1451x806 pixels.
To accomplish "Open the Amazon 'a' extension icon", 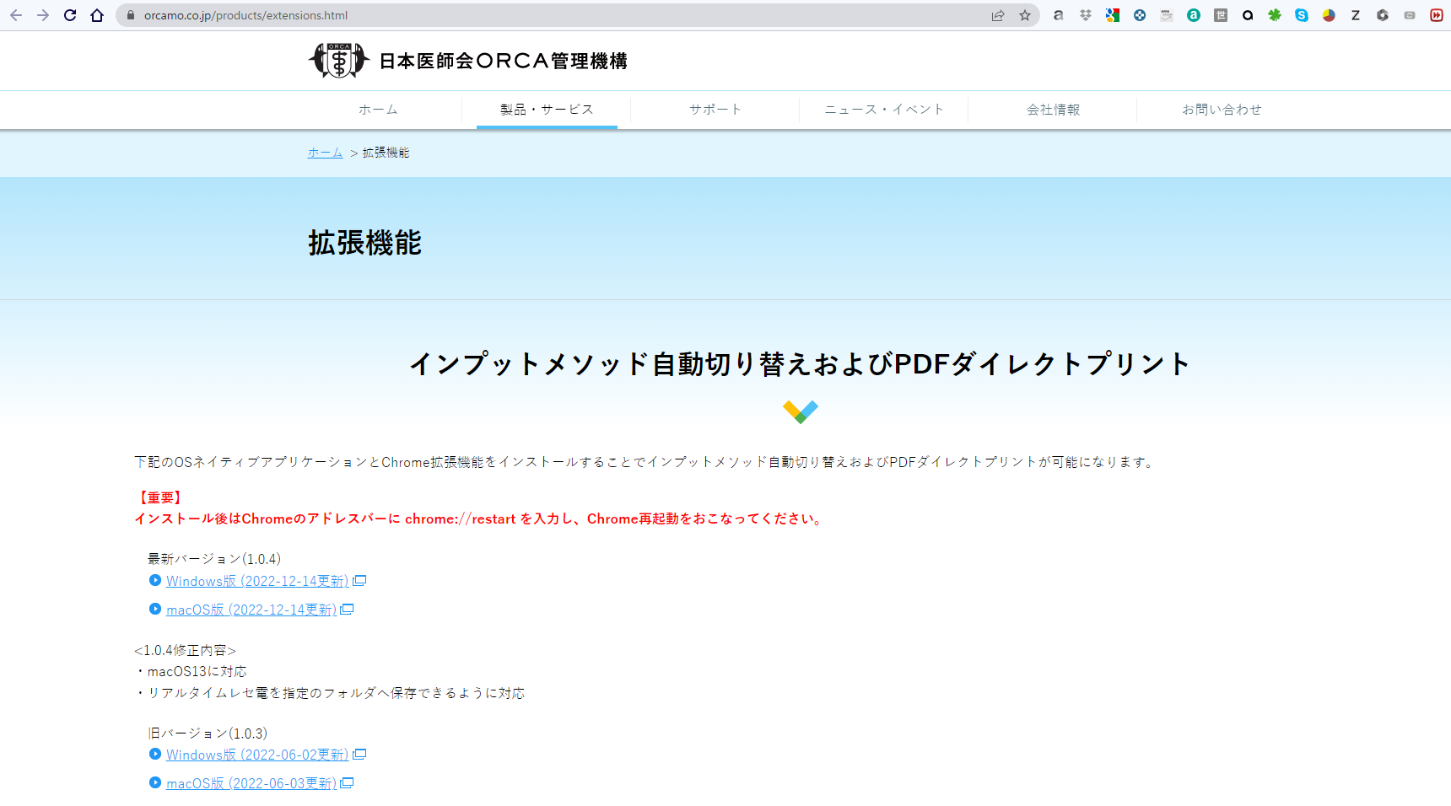I will (x=1059, y=15).
